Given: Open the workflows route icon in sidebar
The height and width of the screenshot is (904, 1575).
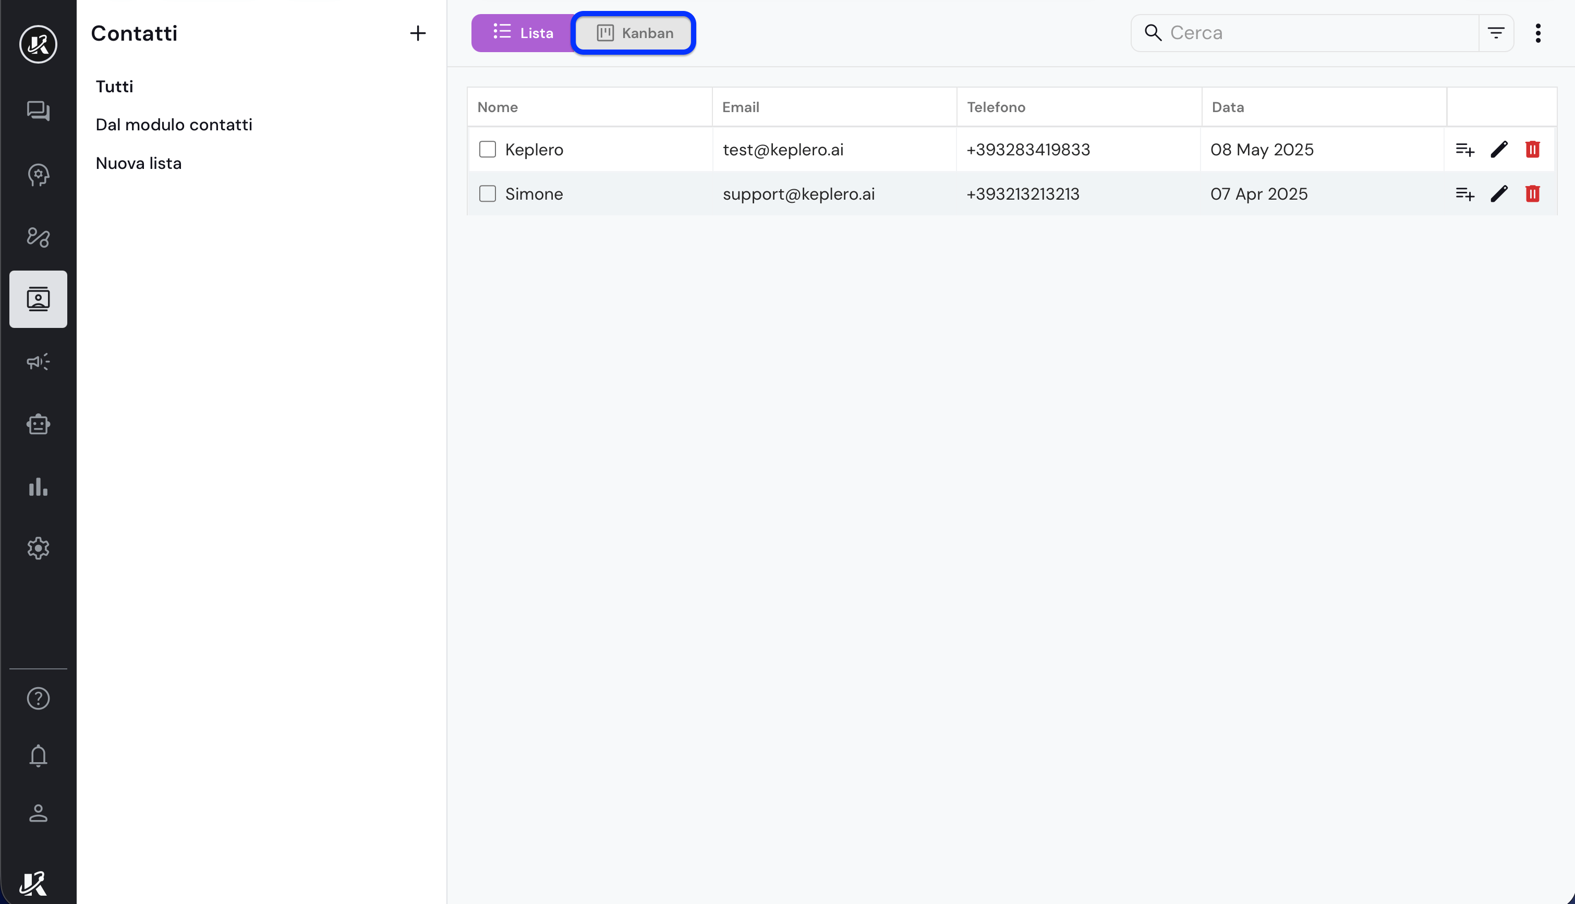Looking at the screenshot, I should 38,237.
